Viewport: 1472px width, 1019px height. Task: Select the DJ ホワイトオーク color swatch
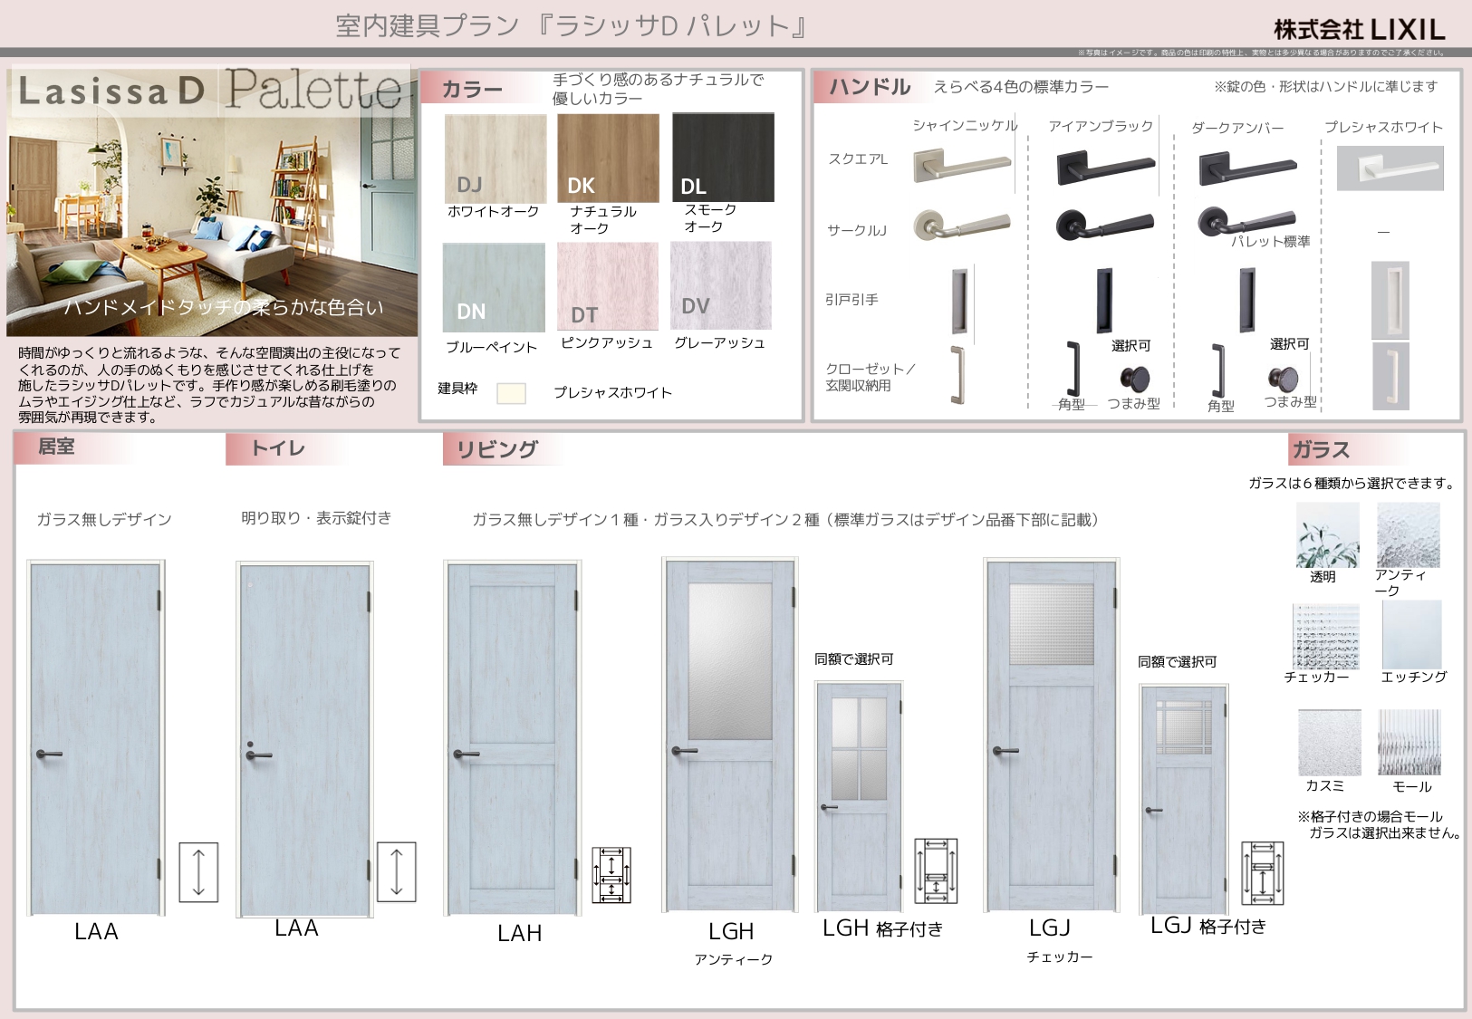click(x=495, y=159)
